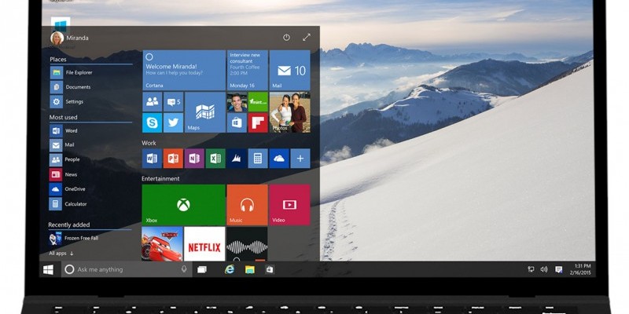
Task: Click the plus tile in Work group
Action: 300,159
